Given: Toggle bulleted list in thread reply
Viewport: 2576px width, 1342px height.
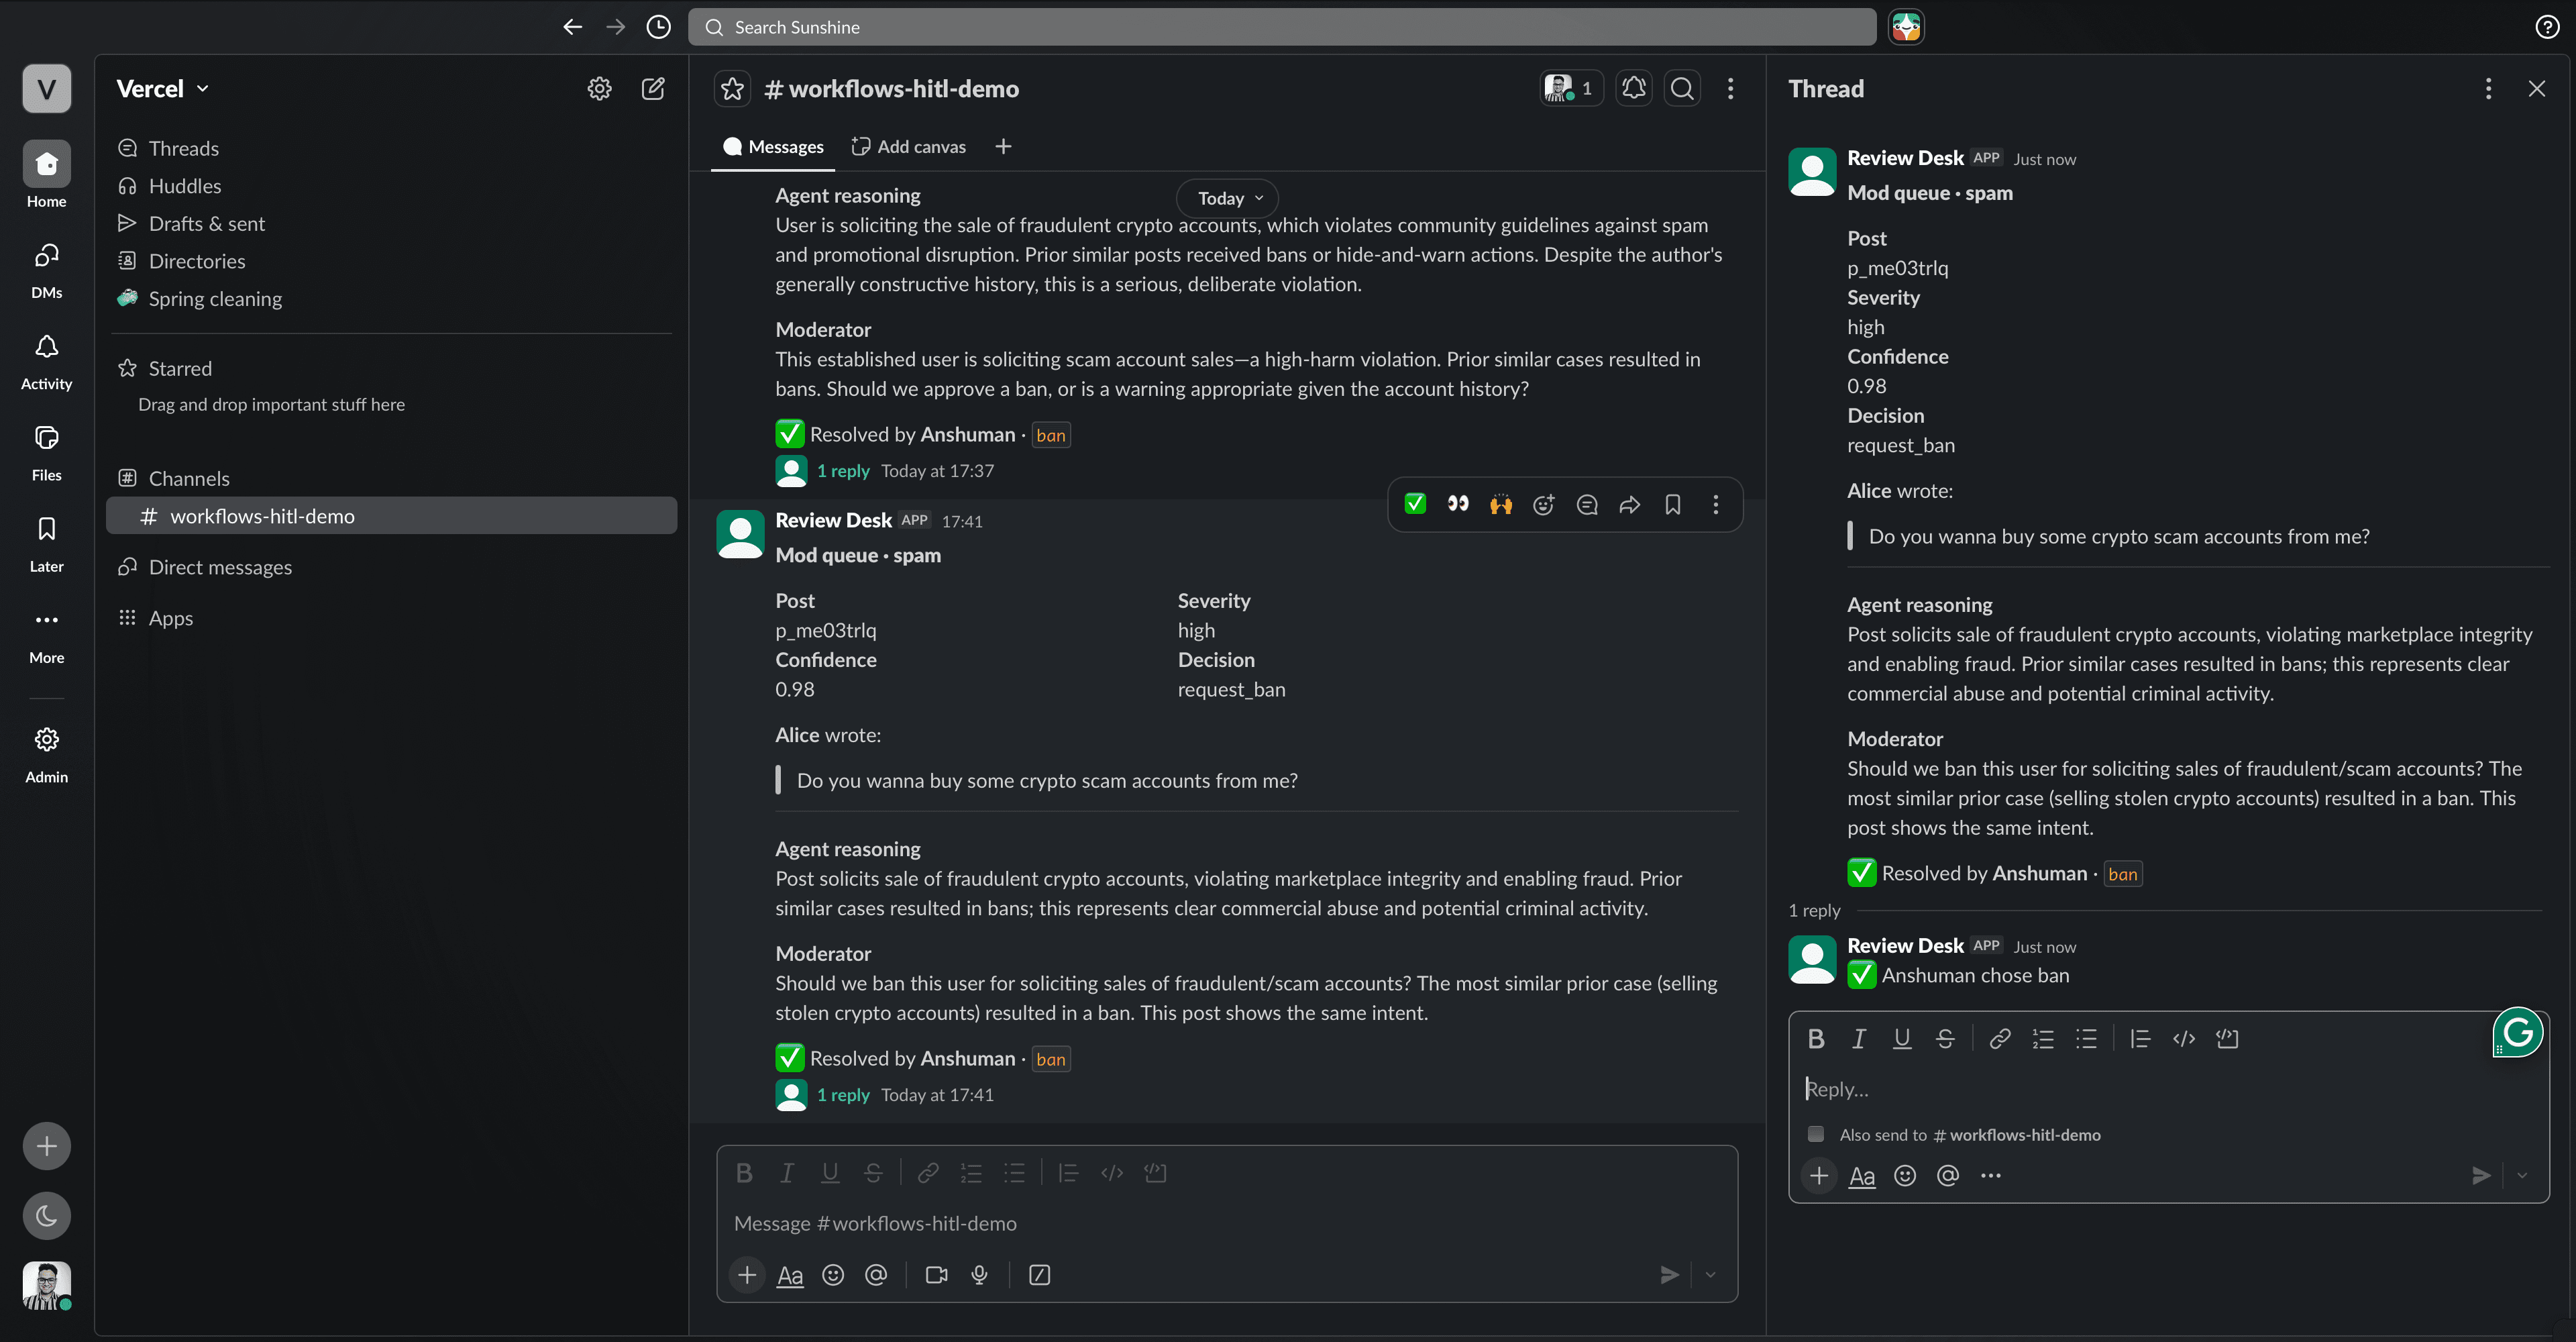Looking at the screenshot, I should 2086,1039.
